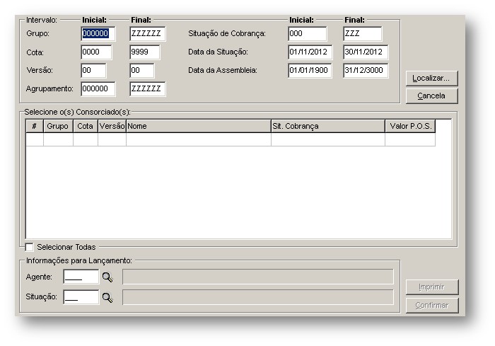The height and width of the screenshot is (346, 495).
Task: Focus the Agrupamento initial field 000000
Action: click(x=98, y=88)
